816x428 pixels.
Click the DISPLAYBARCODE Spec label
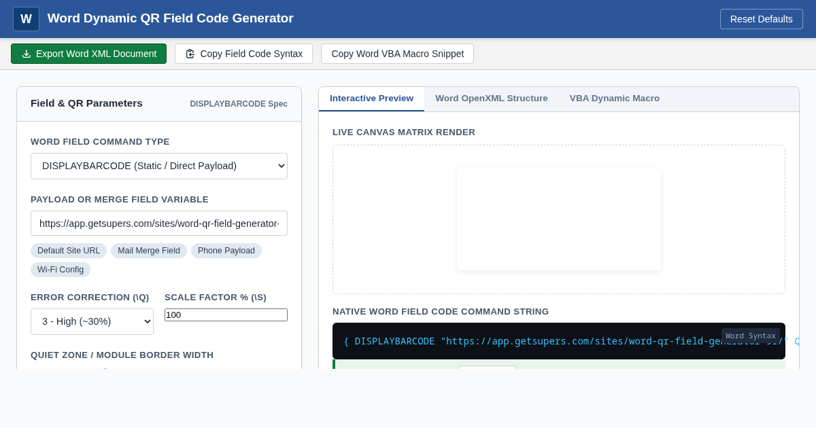[239, 104]
